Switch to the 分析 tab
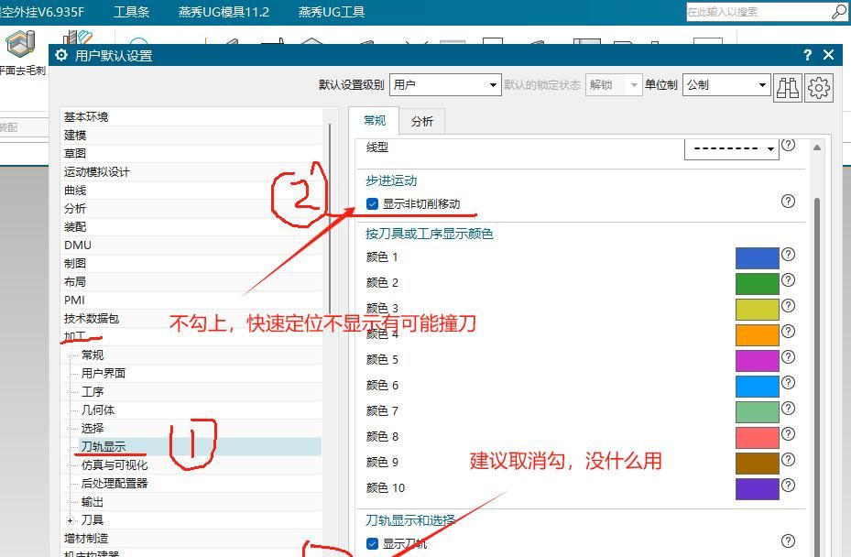The height and width of the screenshot is (557, 851). [x=422, y=119]
